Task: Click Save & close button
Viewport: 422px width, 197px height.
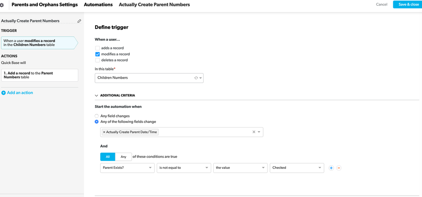Action: pyautogui.click(x=408, y=4)
